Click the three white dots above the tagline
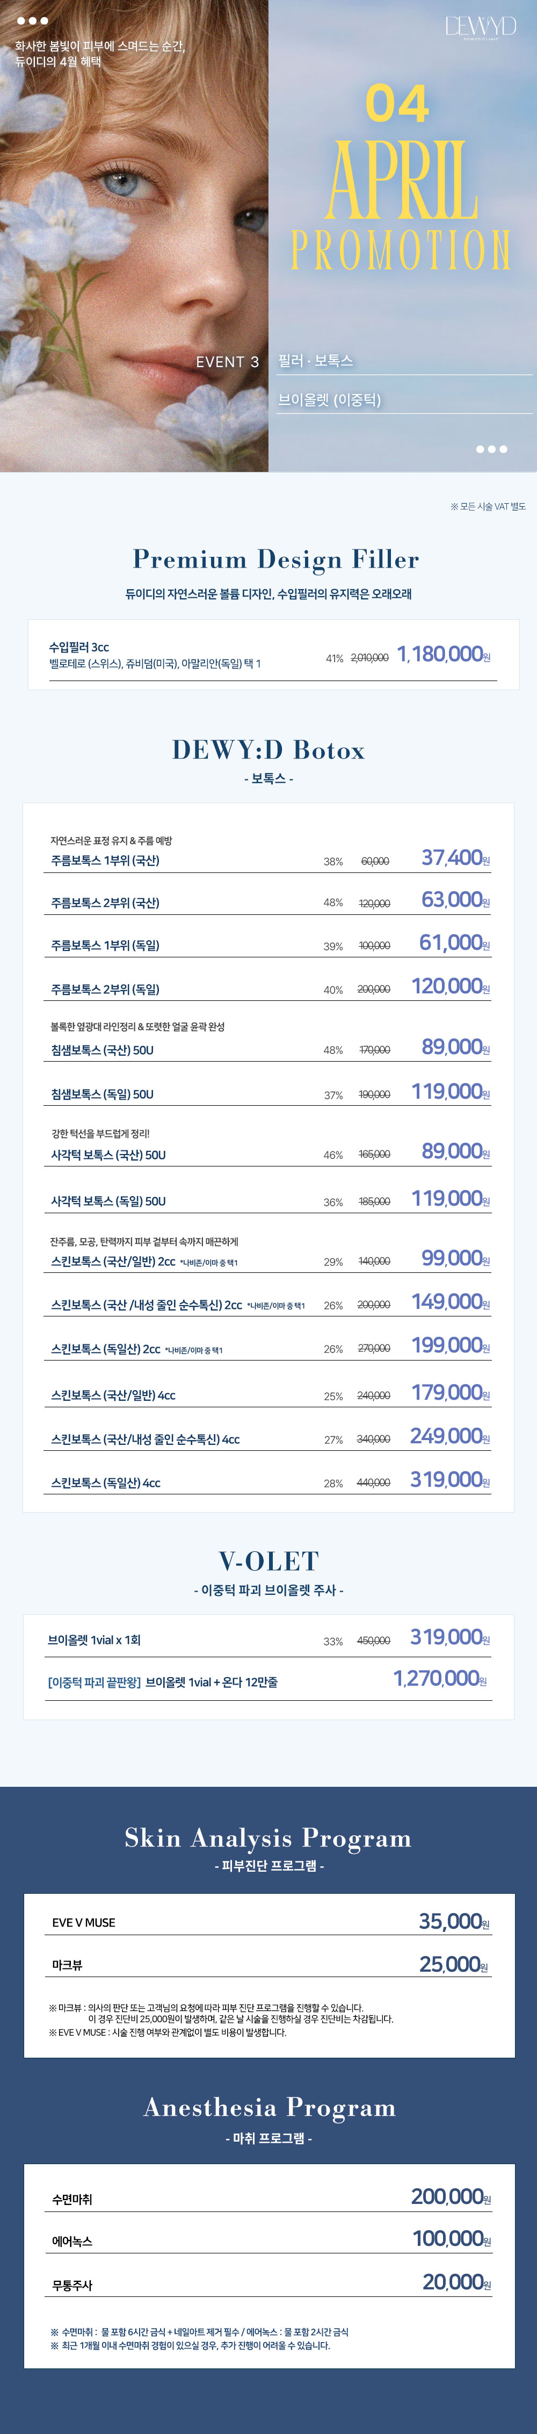 tap(32, 21)
